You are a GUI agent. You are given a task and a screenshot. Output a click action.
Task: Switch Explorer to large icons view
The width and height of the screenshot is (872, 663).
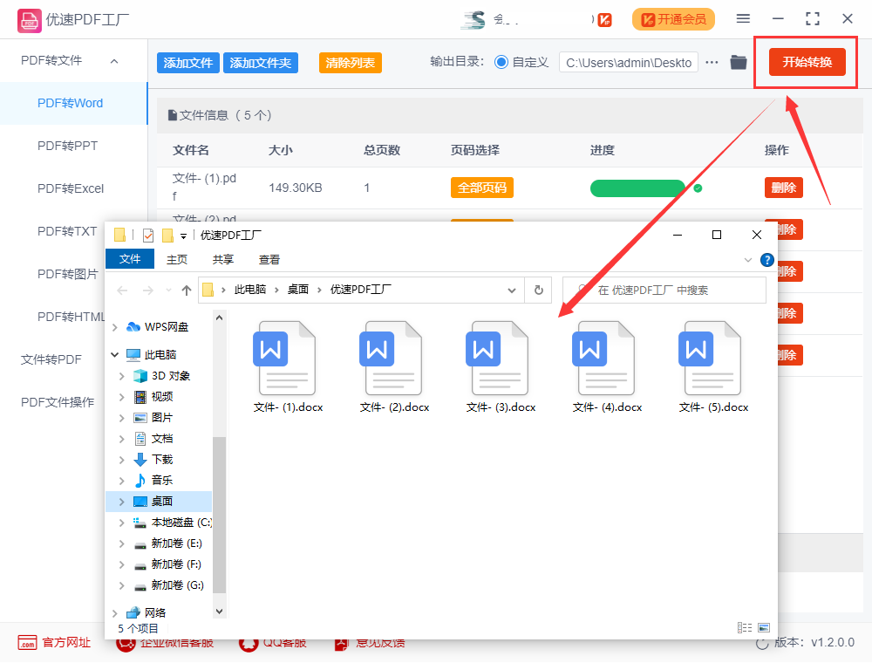click(x=764, y=627)
